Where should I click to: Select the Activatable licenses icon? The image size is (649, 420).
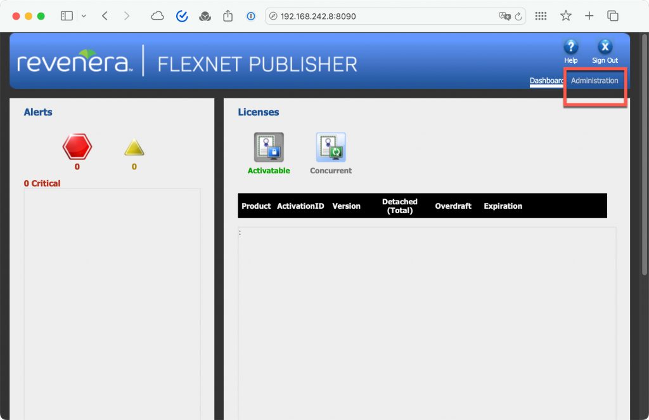click(269, 147)
